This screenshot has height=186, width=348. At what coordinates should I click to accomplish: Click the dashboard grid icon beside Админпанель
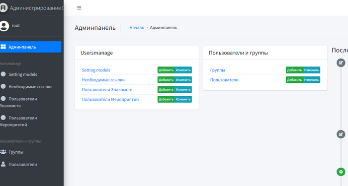(x=3, y=47)
